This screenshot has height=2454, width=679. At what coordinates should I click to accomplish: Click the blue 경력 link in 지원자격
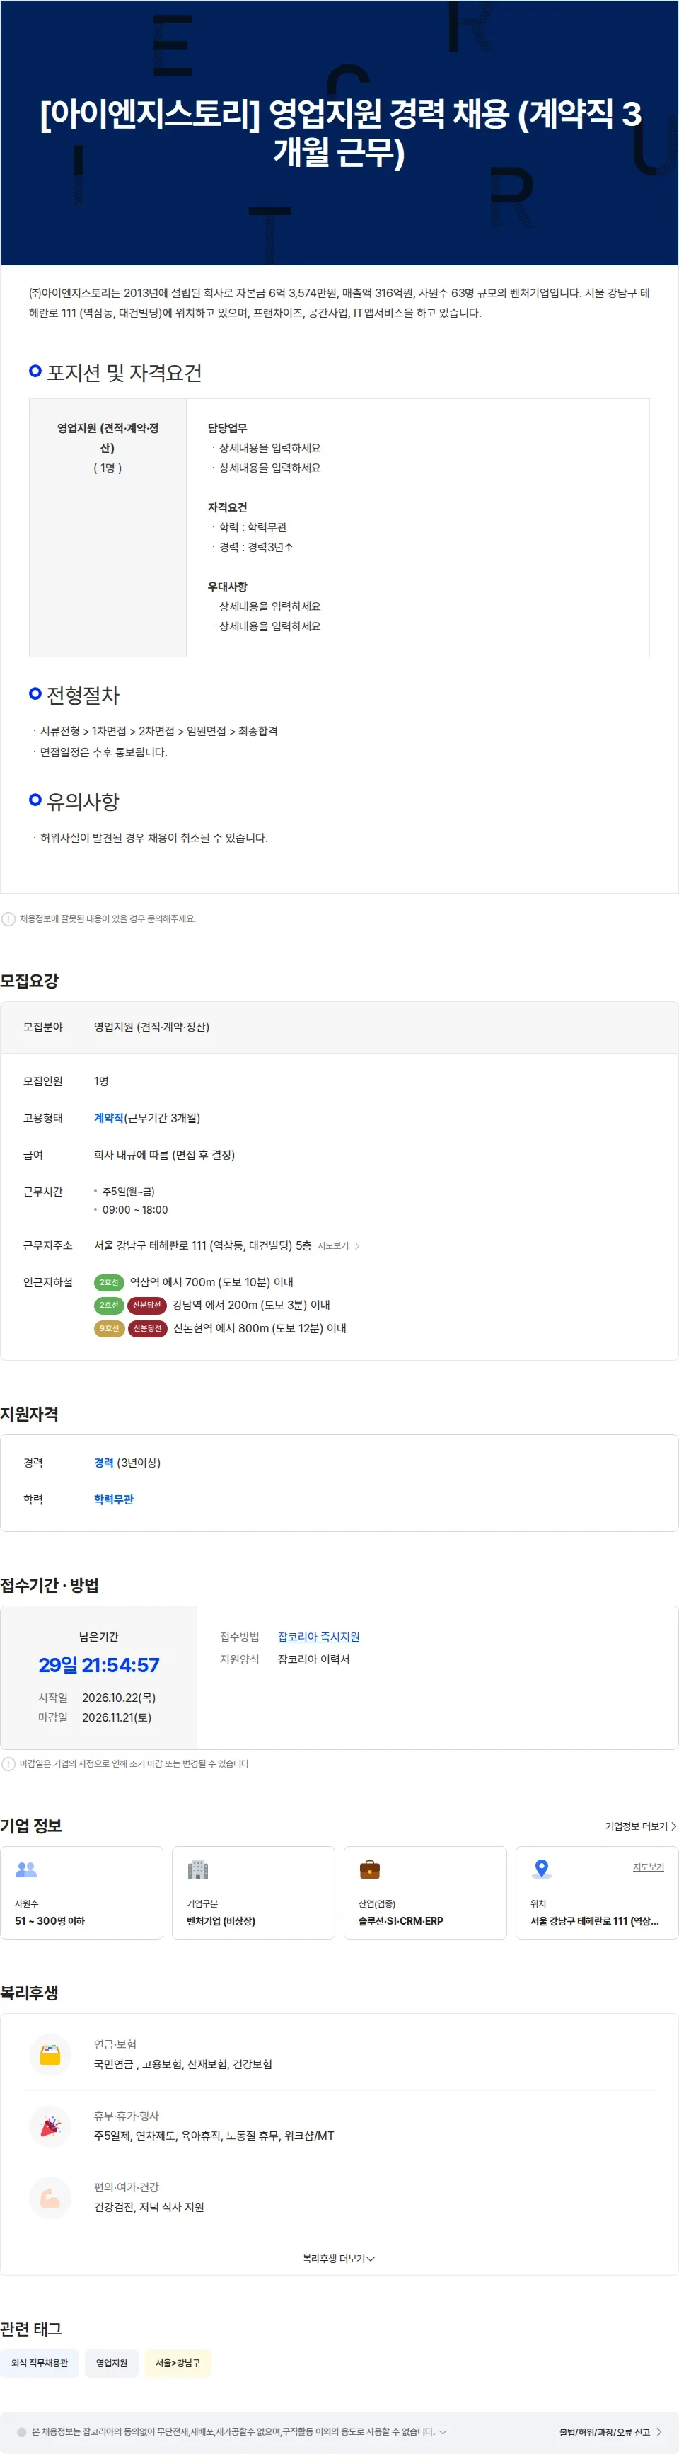click(104, 1463)
